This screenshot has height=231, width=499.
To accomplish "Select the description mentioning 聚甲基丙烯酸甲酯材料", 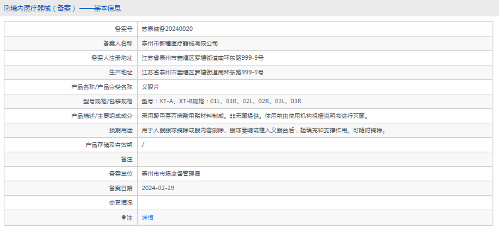I will pos(255,116).
